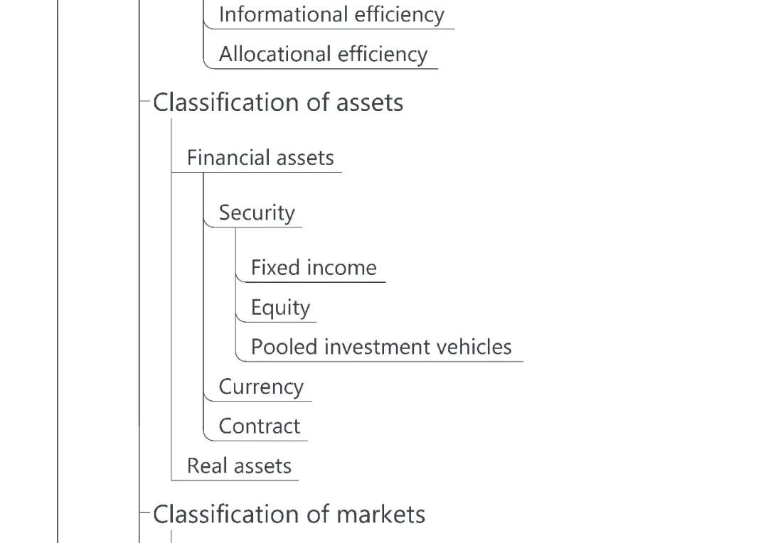Select the Pooled investment vehicles node
The height and width of the screenshot is (543, 768).
click(x=381, y=347)
